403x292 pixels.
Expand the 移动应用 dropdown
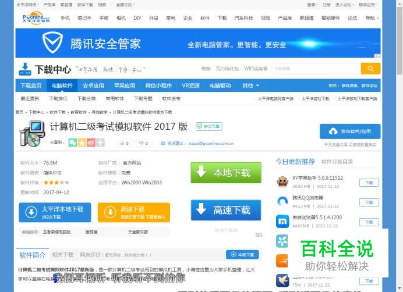(x=368, y=5)
